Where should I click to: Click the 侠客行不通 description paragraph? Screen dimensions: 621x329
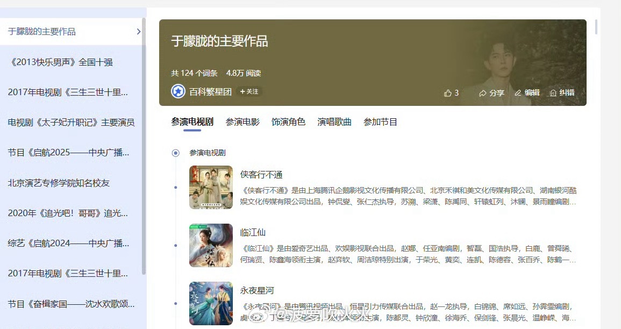point(408,196)
